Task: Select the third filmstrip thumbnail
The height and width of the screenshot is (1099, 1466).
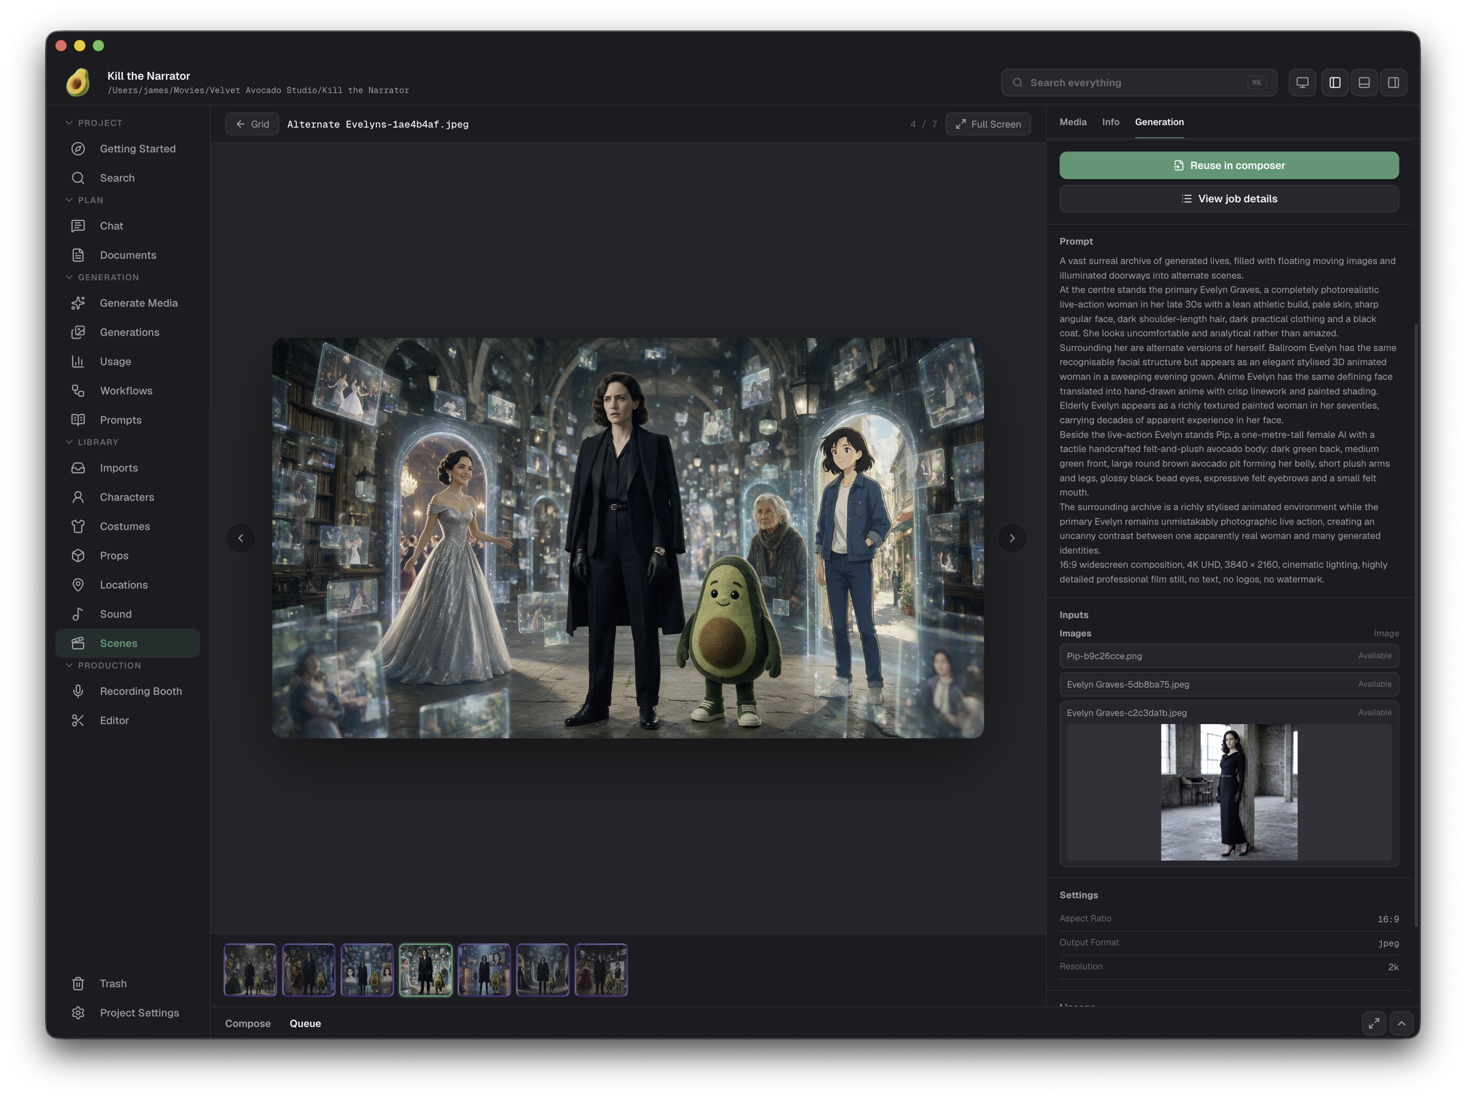Action: point(367,970)
